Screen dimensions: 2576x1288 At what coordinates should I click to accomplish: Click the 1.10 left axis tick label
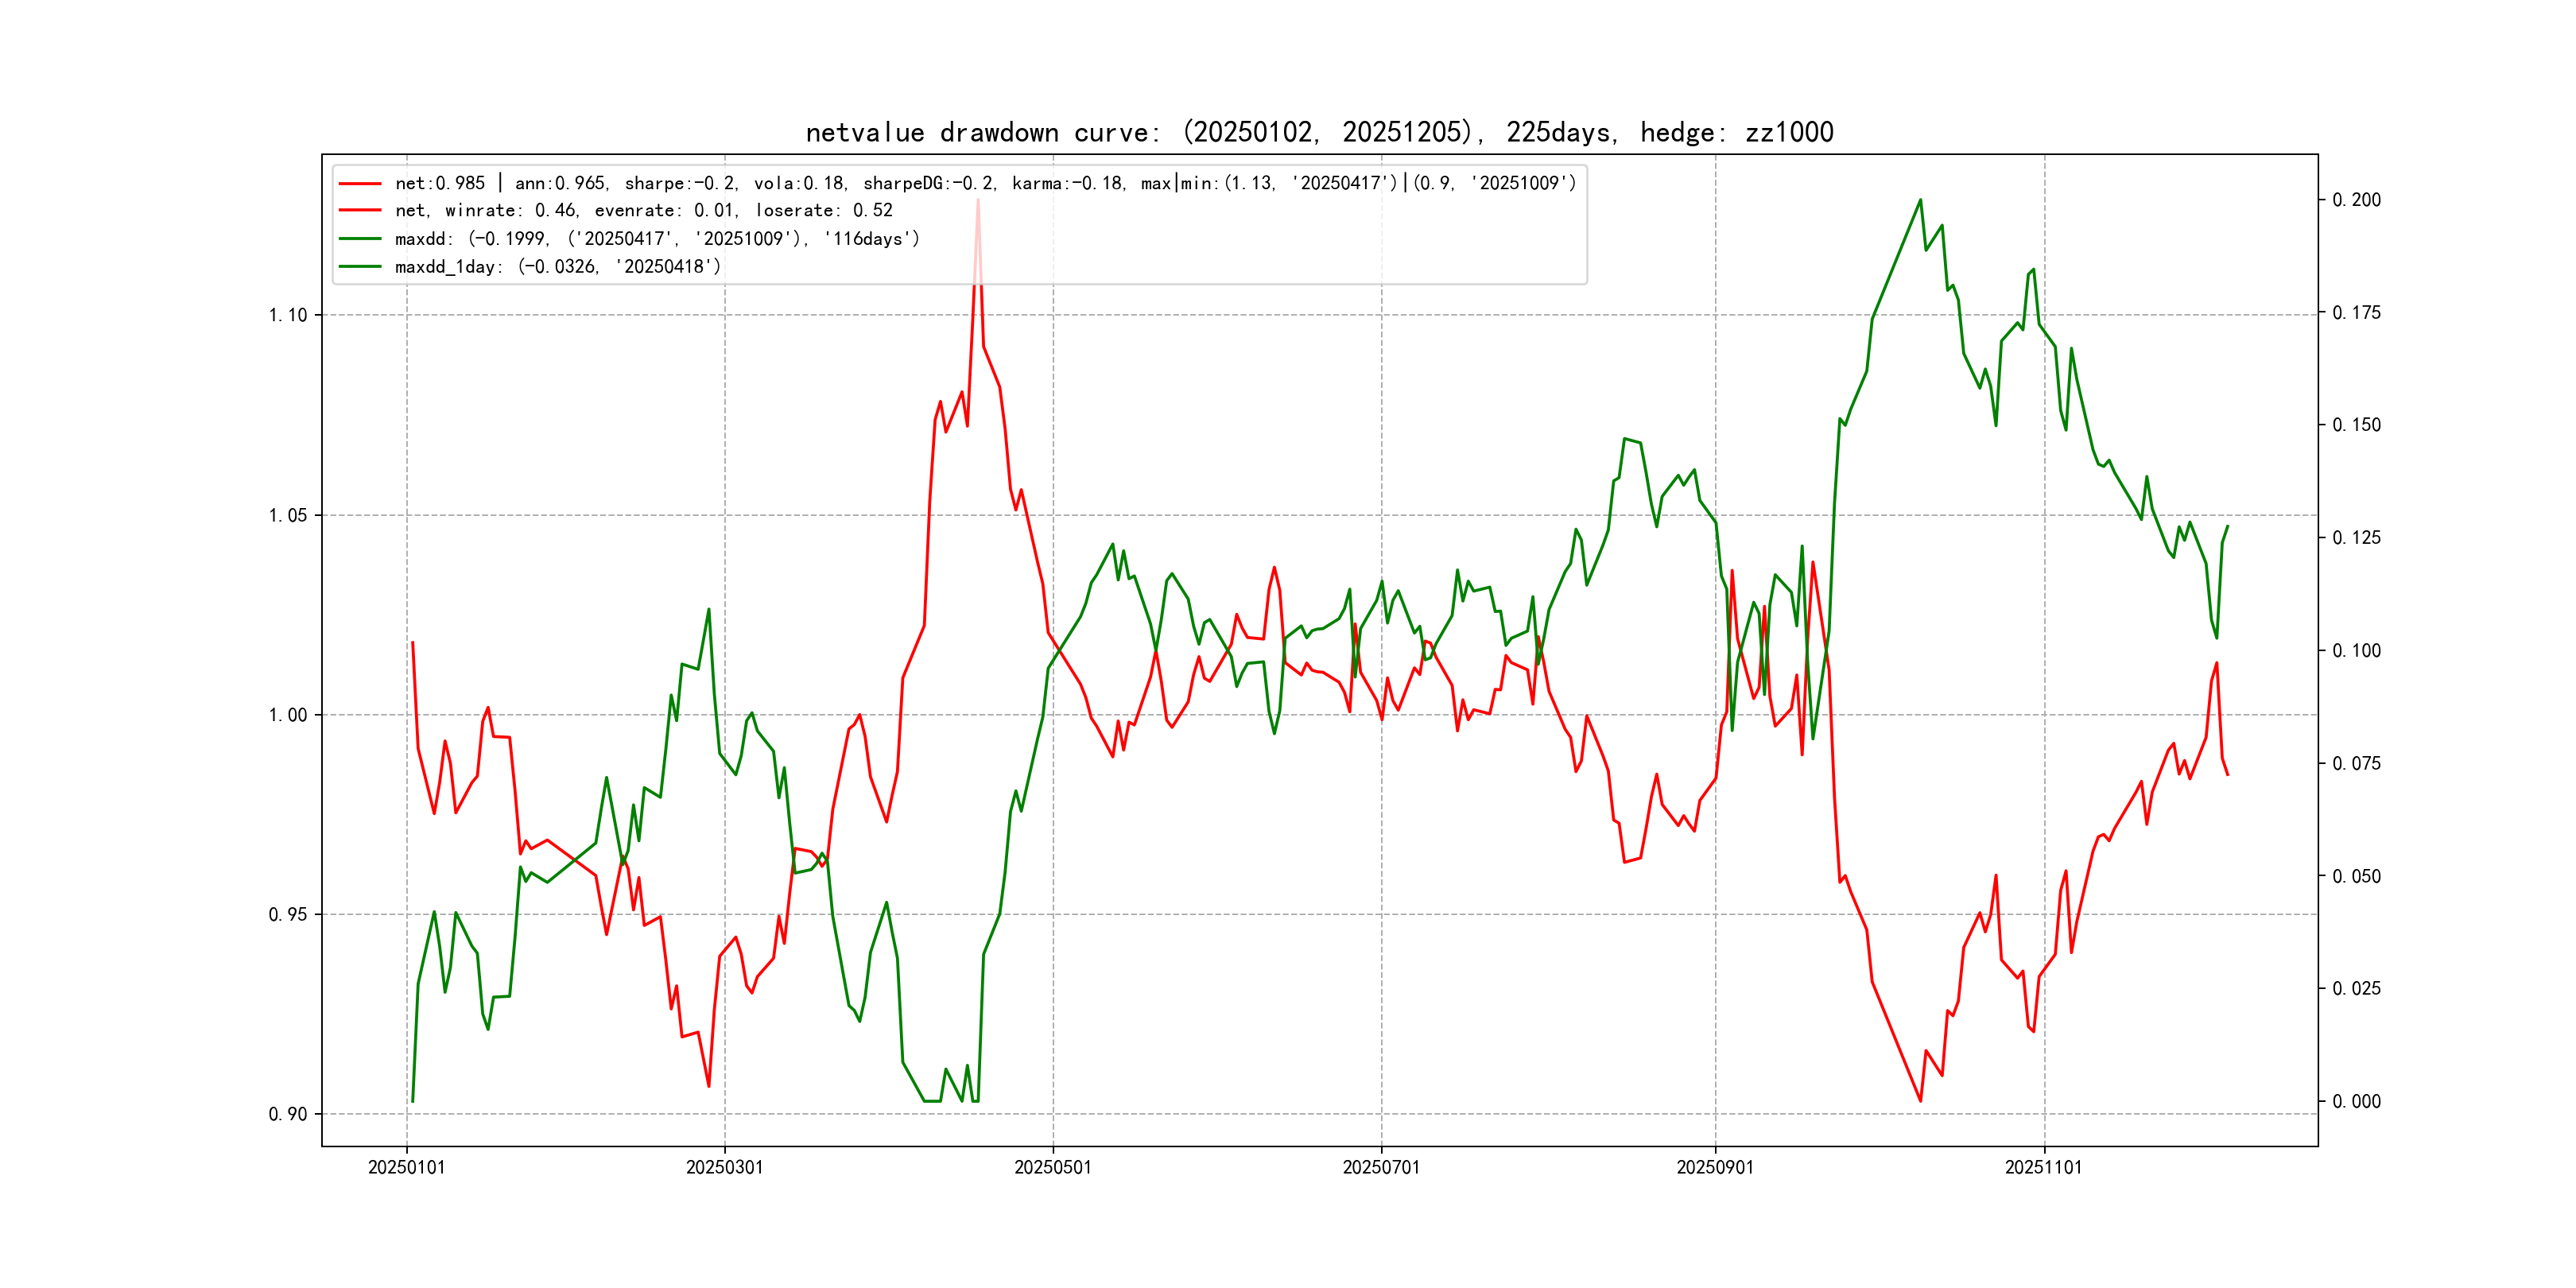click(288, 316)
